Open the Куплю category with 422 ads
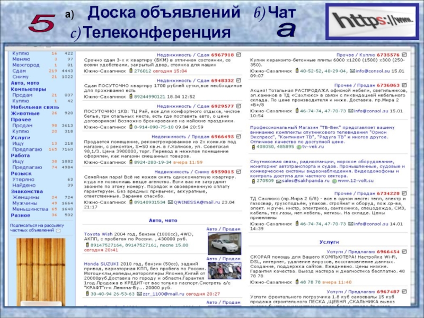This screenshot has width=424, height=318. pos(21,54)
